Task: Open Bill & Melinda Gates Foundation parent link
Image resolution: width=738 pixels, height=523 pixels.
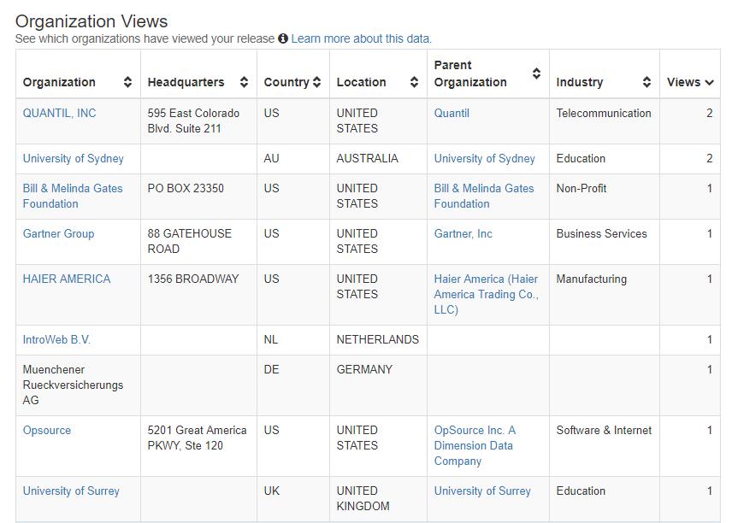Action: [484, 197]
